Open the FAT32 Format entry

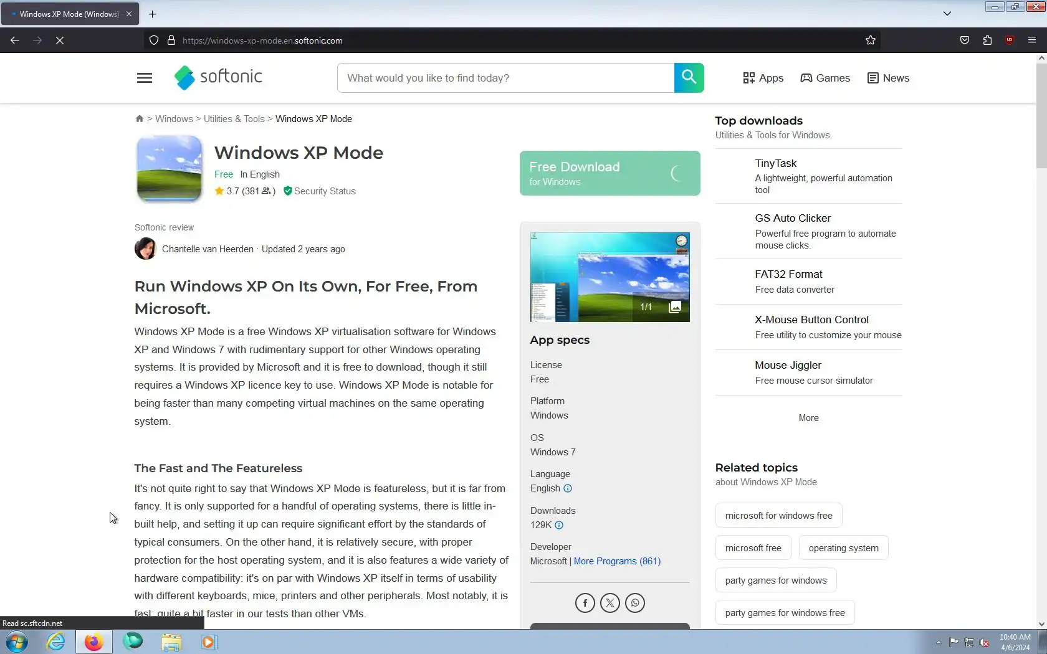pyautogui.click(x=808, y=282)
